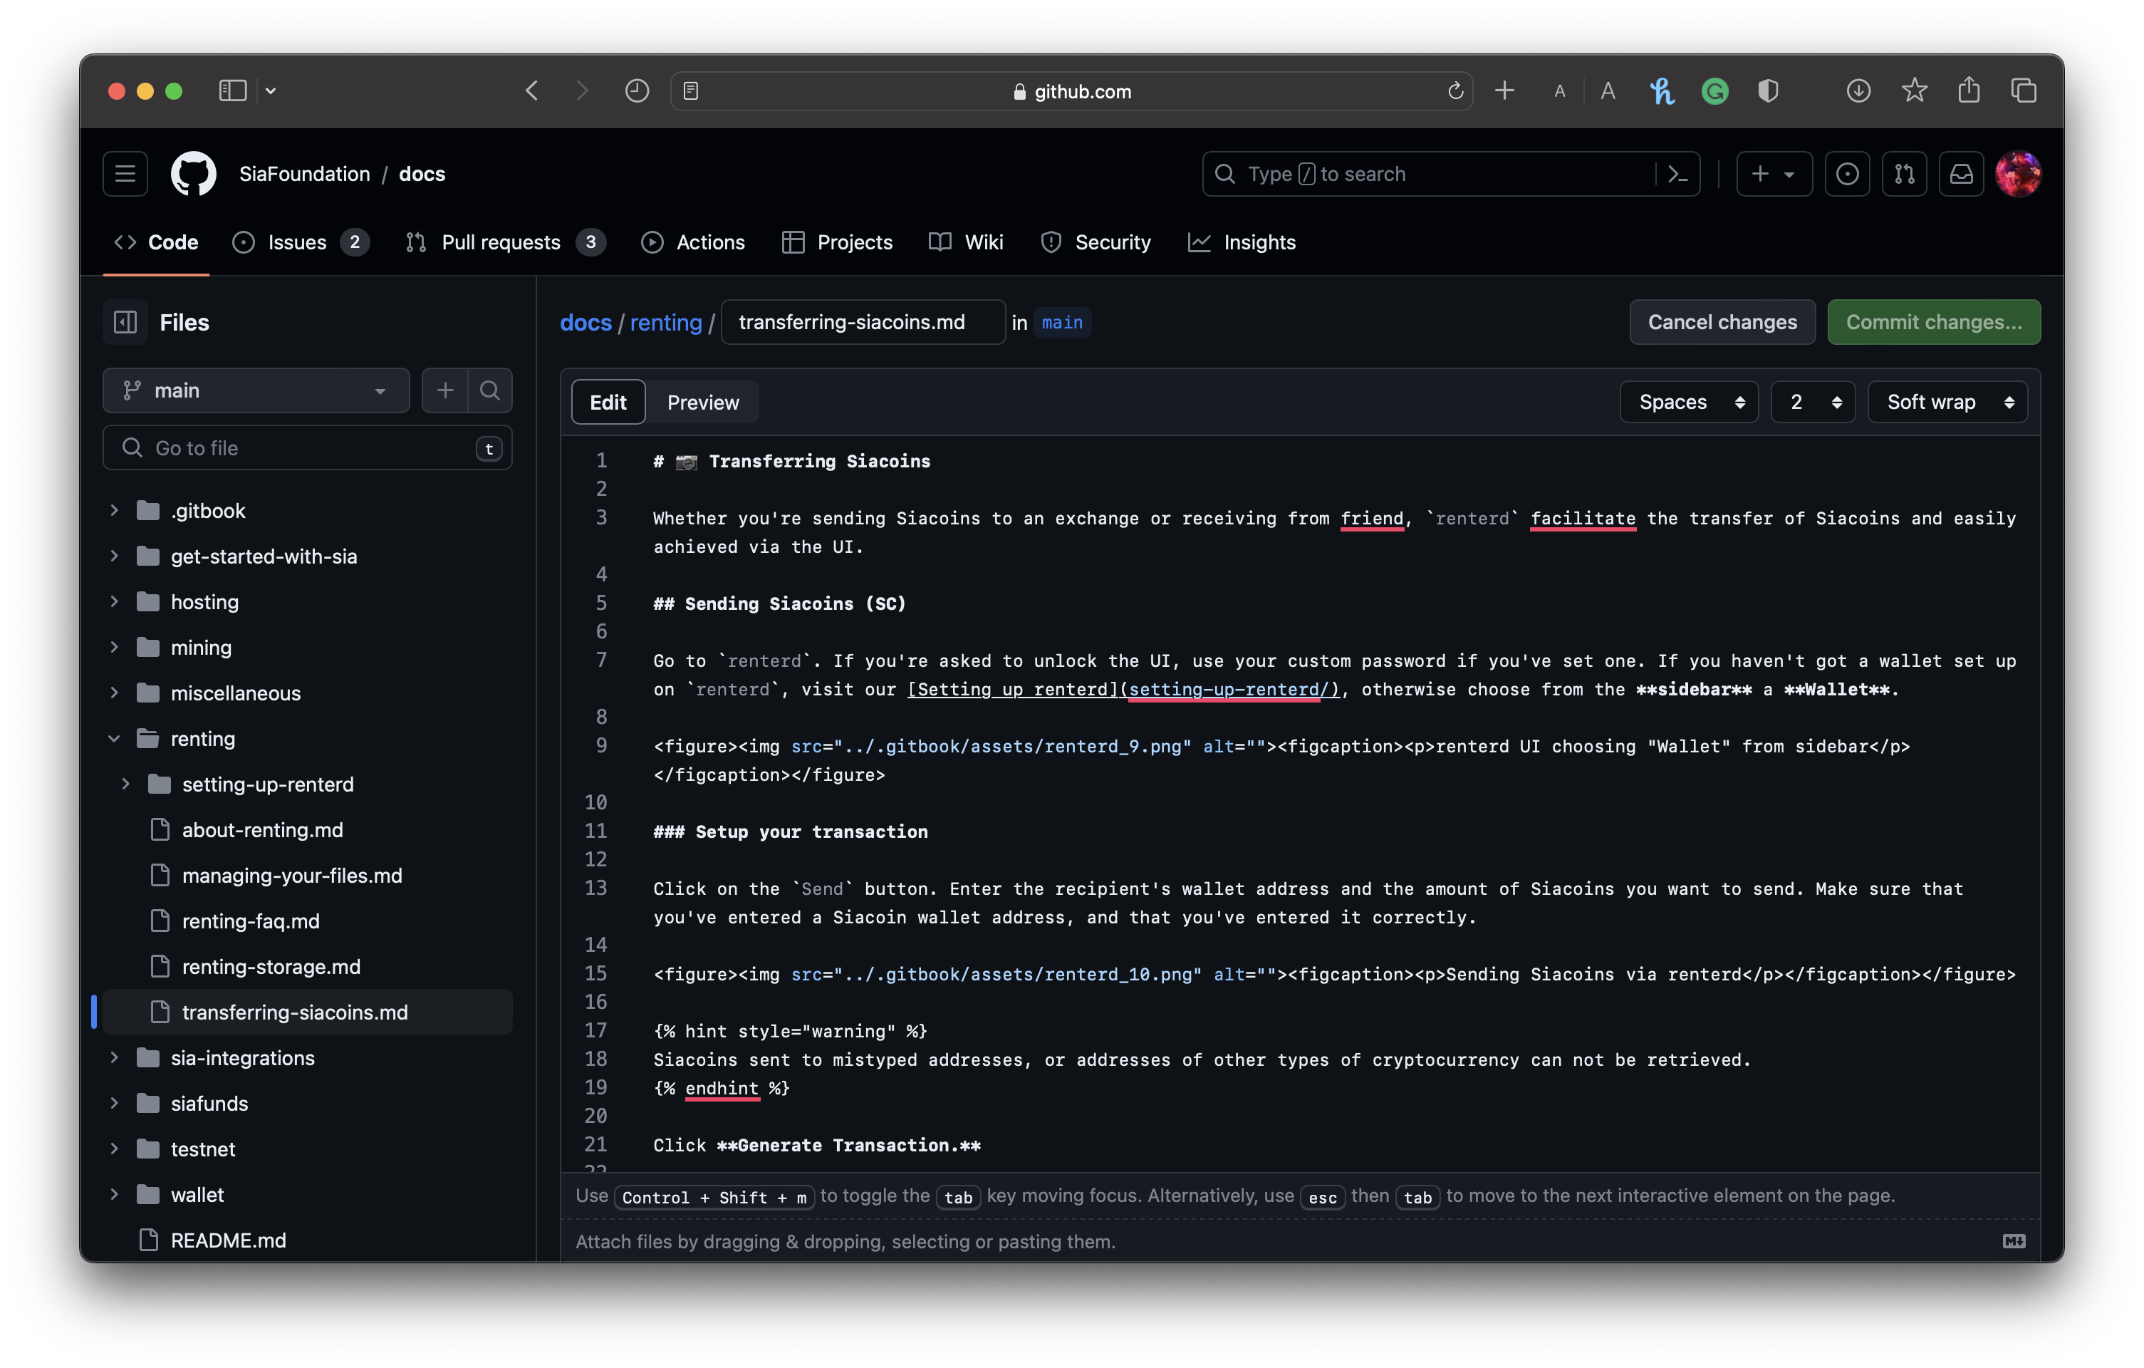This screenshot has width=2144, height=1368.
Task: Add new file with plus icon
Action: coord(445,390)
